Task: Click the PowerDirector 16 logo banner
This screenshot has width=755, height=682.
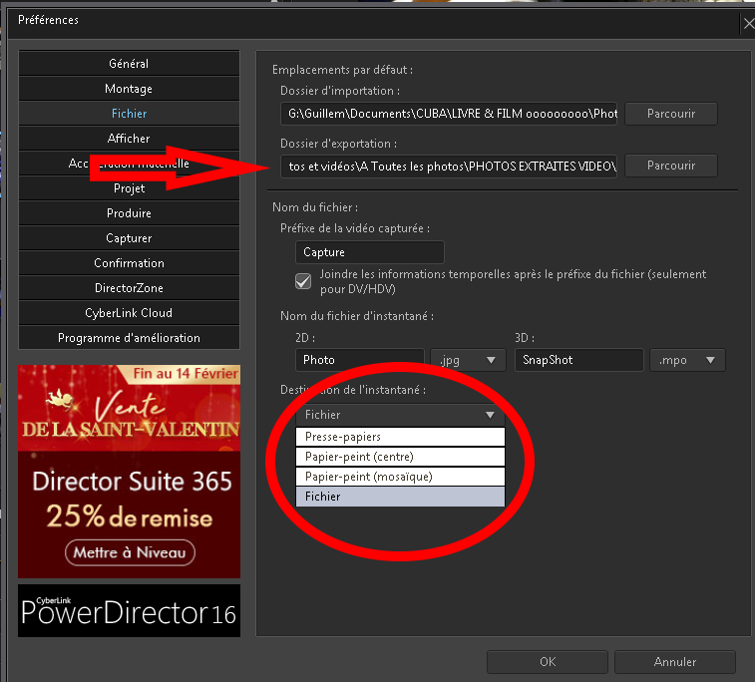Action: 129,611
